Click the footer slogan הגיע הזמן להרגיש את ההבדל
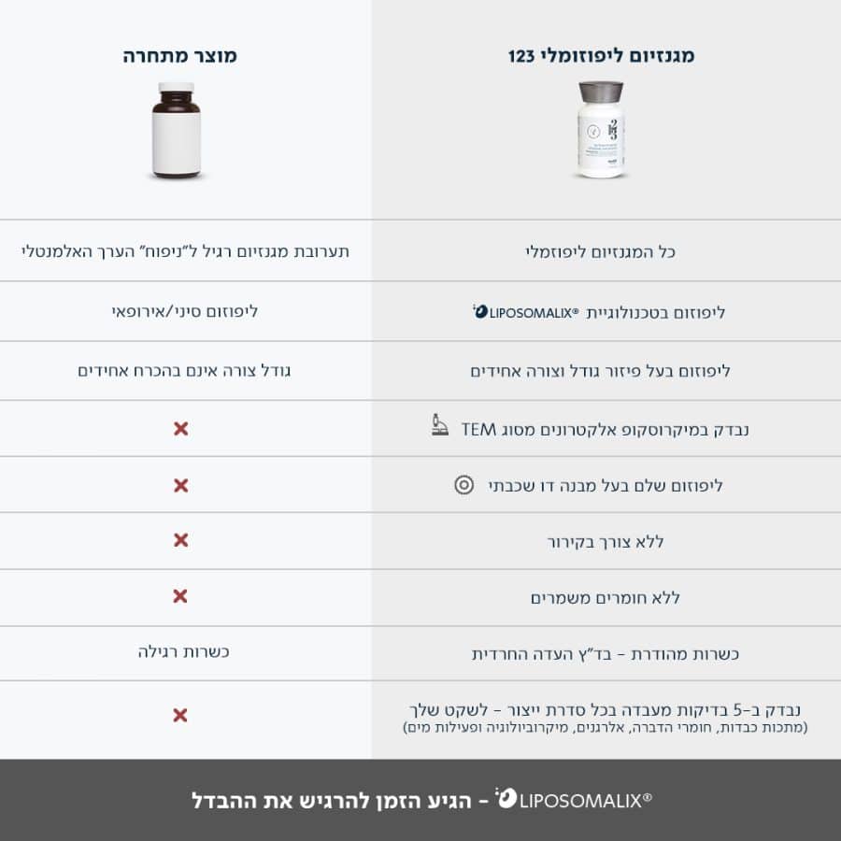 click(338, 800)
